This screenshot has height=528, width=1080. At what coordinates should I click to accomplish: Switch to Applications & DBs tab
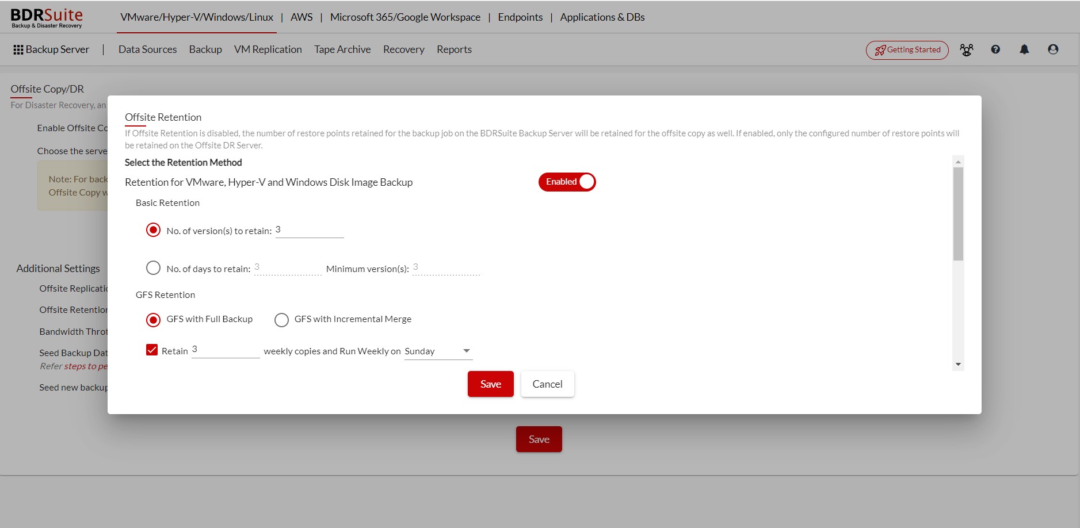click(602, 17)
